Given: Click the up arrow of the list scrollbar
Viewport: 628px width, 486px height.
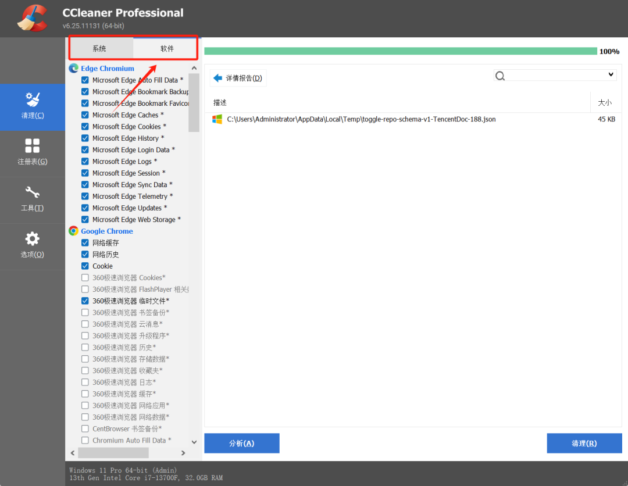Looking at the screenshot, I should pos(194,69).
